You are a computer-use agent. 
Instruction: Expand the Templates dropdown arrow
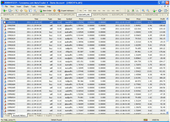168,11
